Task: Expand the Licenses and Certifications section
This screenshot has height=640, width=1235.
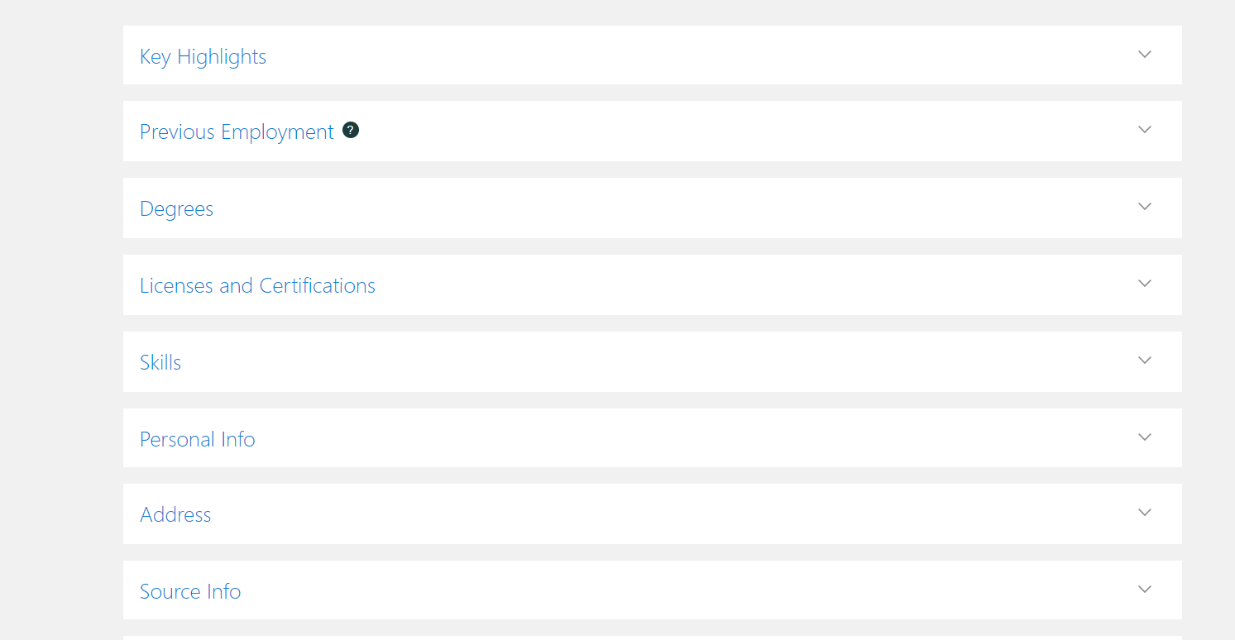Action: tap(1144, 284)
